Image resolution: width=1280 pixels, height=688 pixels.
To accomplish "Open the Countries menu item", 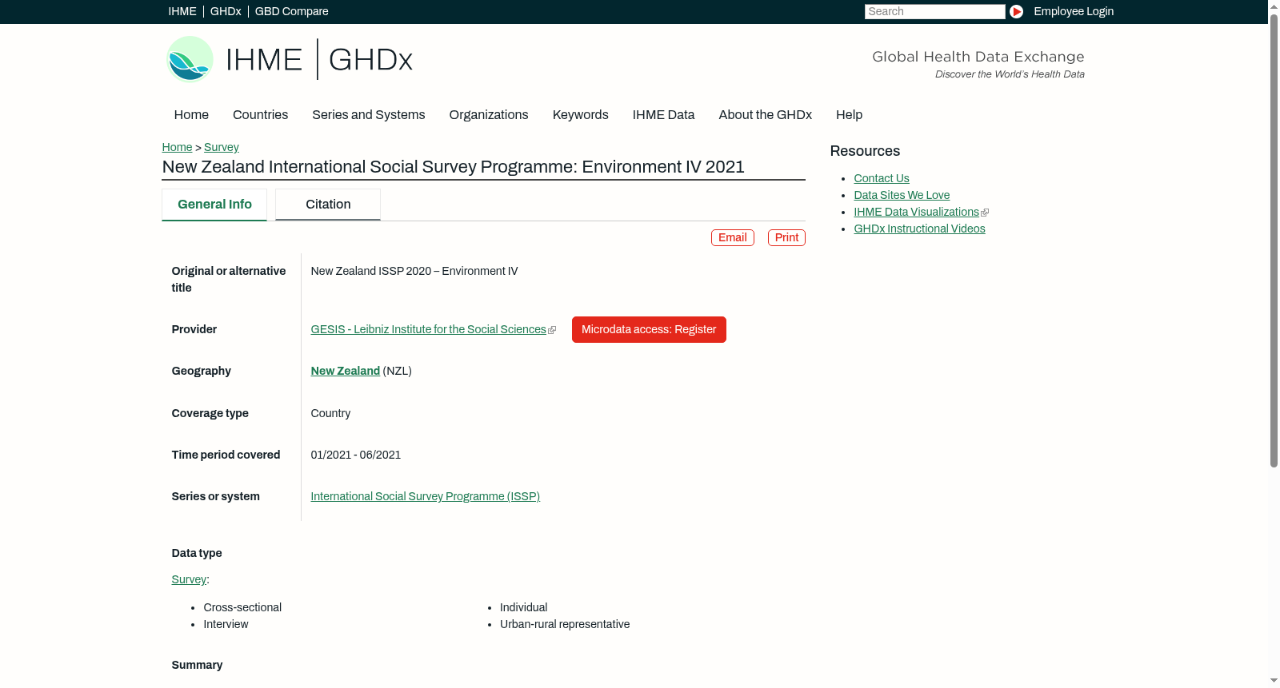I will (260, 115).
